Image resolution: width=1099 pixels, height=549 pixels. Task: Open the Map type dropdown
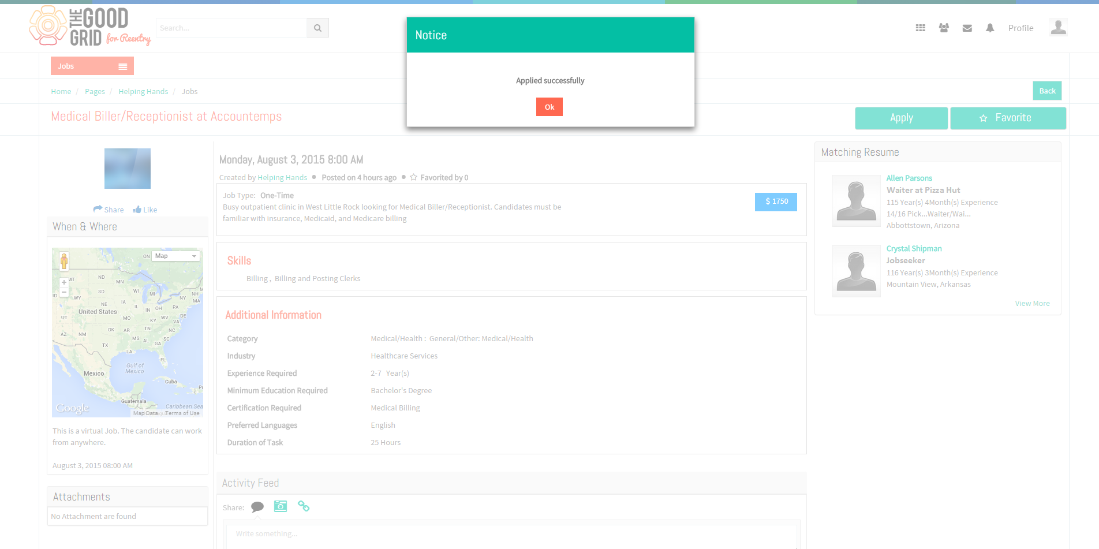[x=176, y=256]
